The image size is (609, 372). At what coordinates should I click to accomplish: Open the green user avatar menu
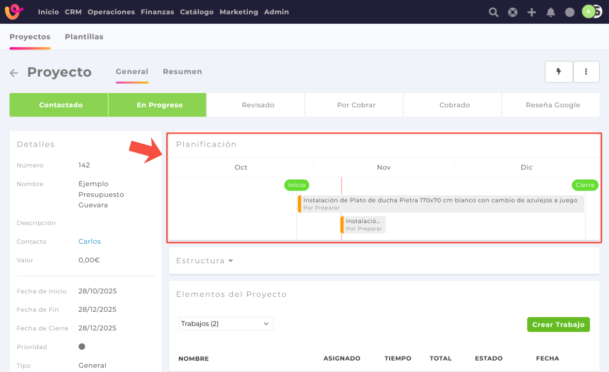589,12
